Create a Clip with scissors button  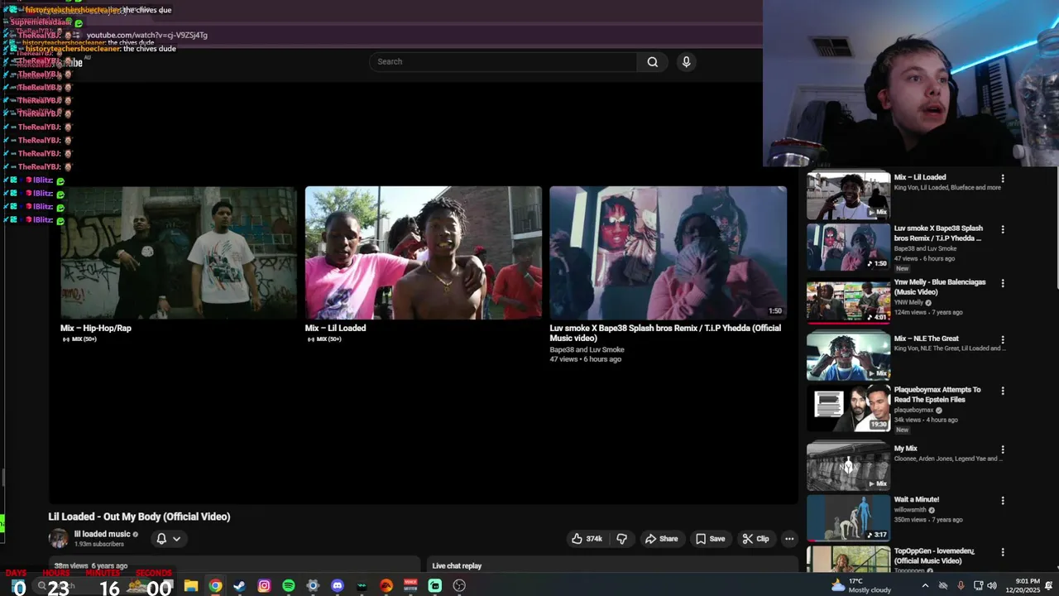pyautogui.click(x=755, y=539)
